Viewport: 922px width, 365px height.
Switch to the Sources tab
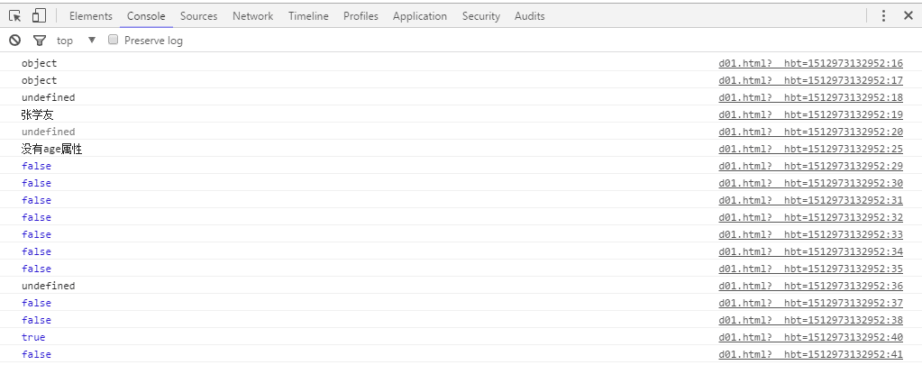(198, 16)
